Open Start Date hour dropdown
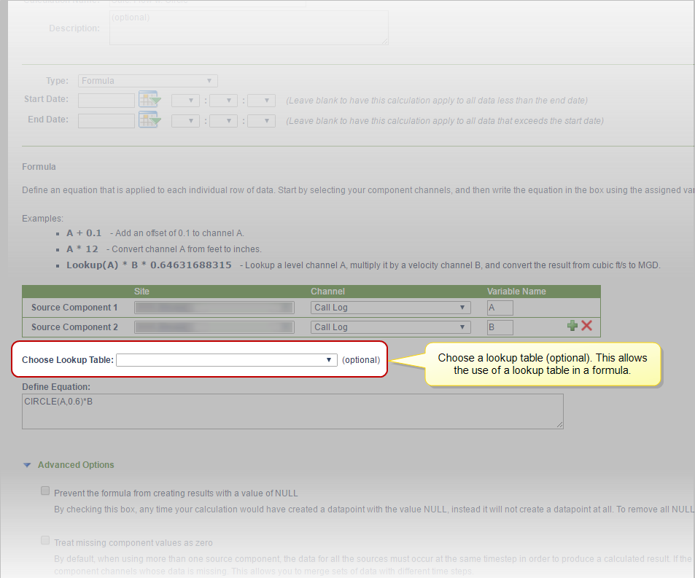The image size is (695, 578). coord(185,101)
